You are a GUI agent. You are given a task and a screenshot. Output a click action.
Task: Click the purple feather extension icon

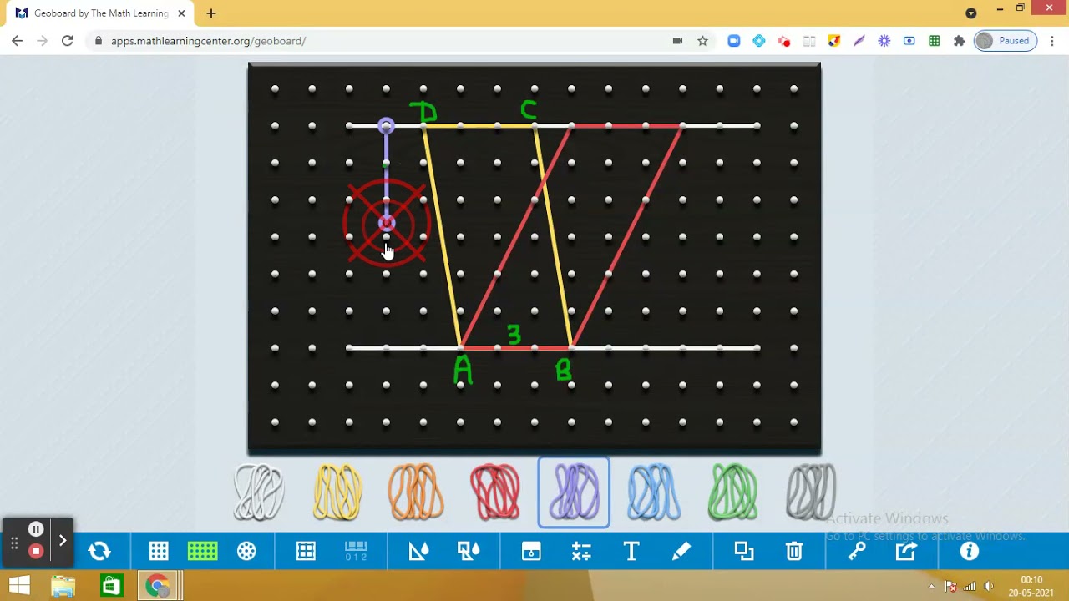(x=859, y=40)
